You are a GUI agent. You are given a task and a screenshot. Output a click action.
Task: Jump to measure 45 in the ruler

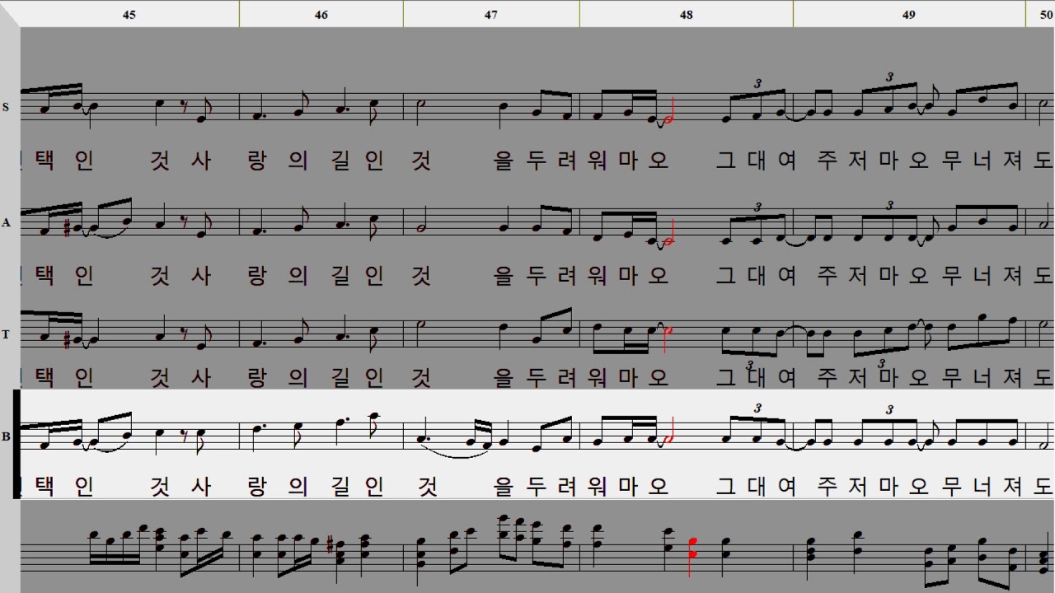coord(129,14)
